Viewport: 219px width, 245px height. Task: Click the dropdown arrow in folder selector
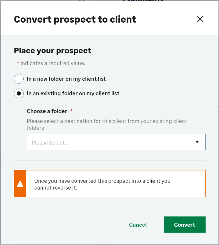coord(197,142)
